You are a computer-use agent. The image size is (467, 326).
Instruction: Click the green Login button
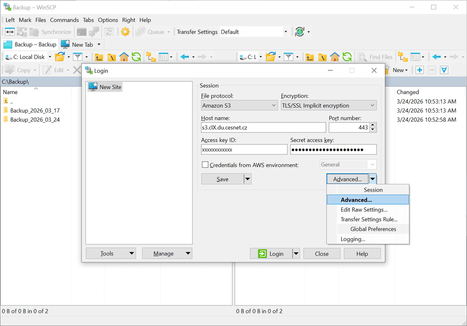click(271, 254)
